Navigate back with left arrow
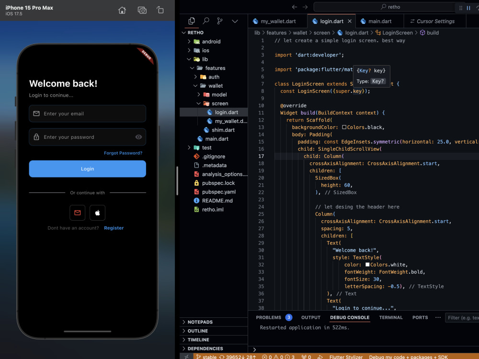This screenshot has width=479, height=359. [294, 7]
